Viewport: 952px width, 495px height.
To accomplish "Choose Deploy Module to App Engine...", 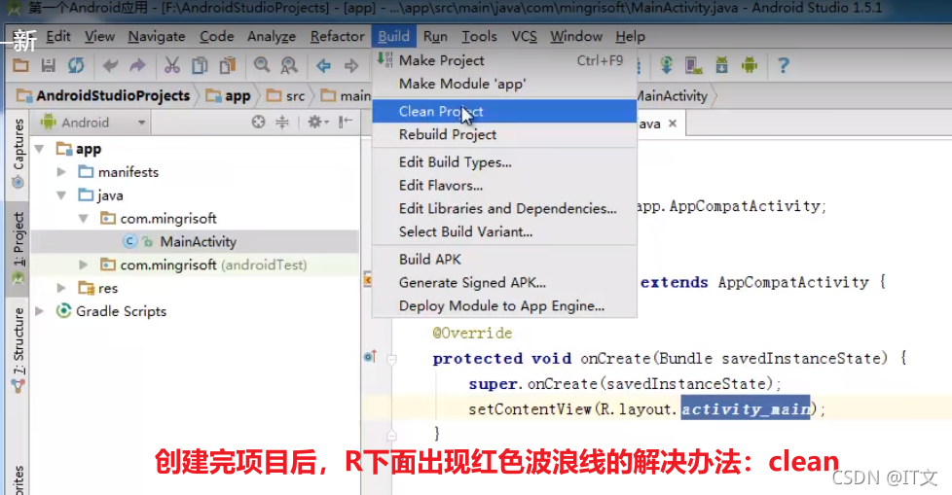I will 504,305.
